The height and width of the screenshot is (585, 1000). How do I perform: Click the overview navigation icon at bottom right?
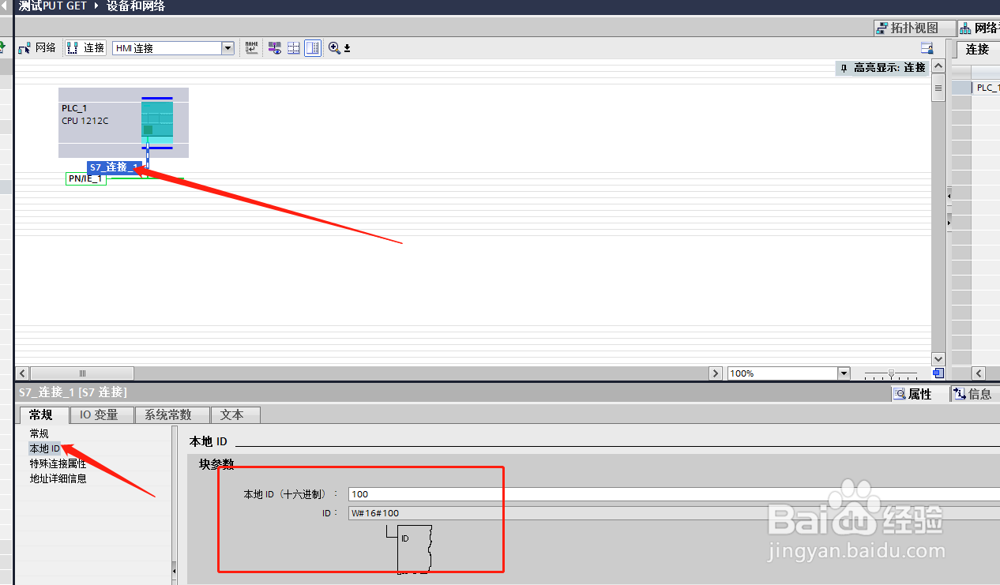tap(938, 373)
